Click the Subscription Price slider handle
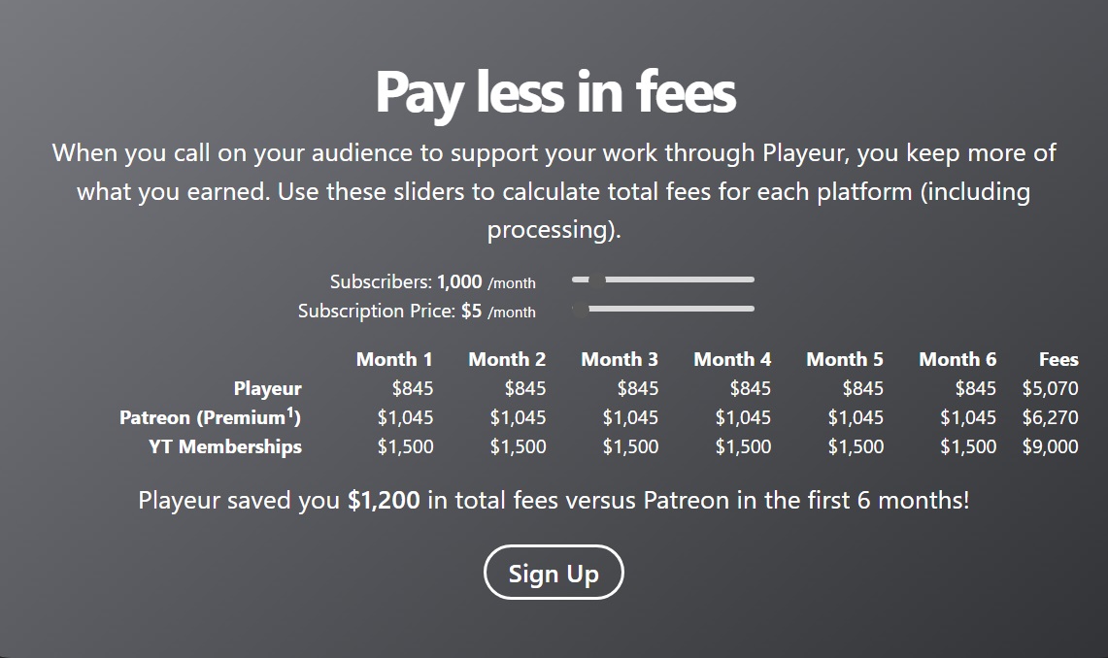This screenshot has height=658, width=1108. [x=581, y=310]
